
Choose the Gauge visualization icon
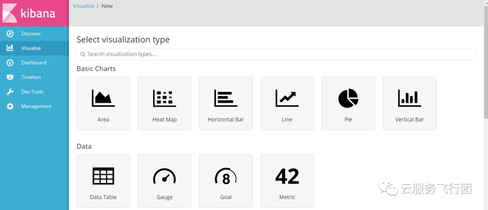[x=164, y=176]
